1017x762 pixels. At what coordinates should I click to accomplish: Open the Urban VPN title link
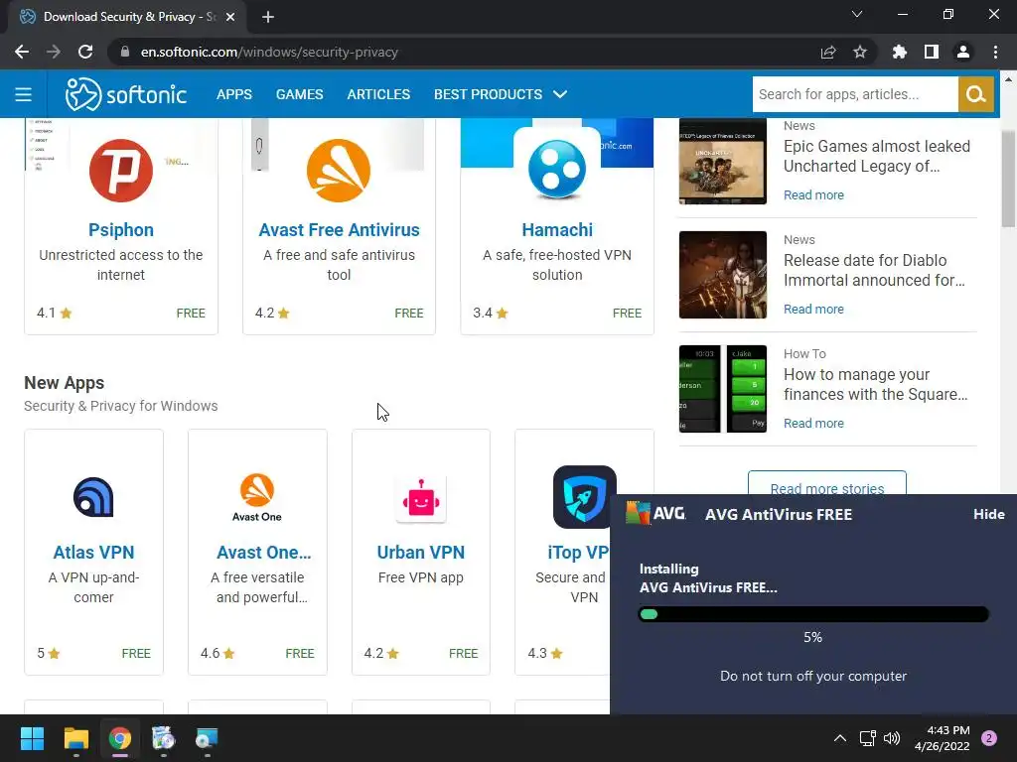(421, 552)
